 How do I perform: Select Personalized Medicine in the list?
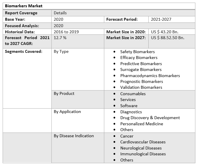coord(142,124)
